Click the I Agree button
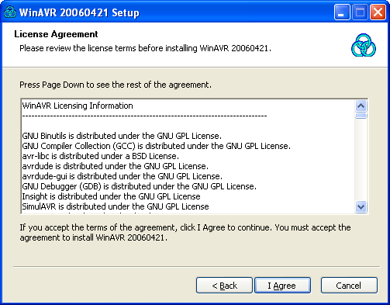The image size is (390, 305). coord(282,286)
